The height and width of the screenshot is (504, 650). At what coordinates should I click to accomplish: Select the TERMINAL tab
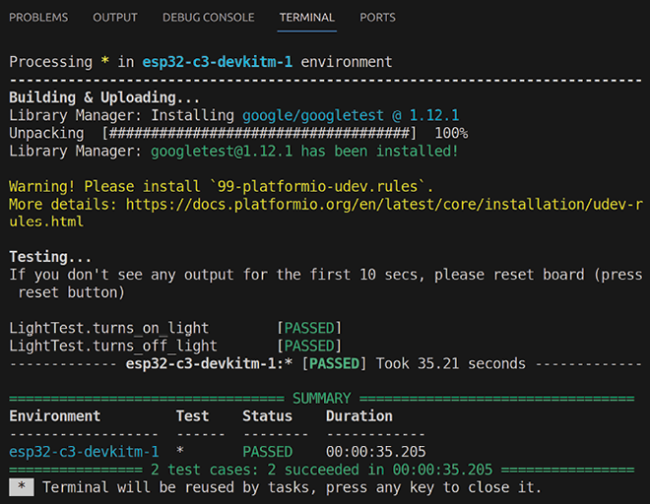pyautogui.click(x=306, y=18)
